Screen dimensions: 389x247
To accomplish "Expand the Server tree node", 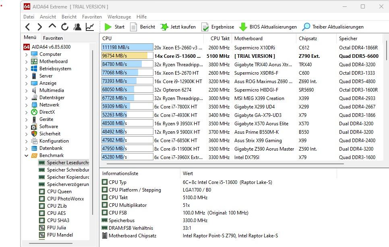I will click(26, 76).
